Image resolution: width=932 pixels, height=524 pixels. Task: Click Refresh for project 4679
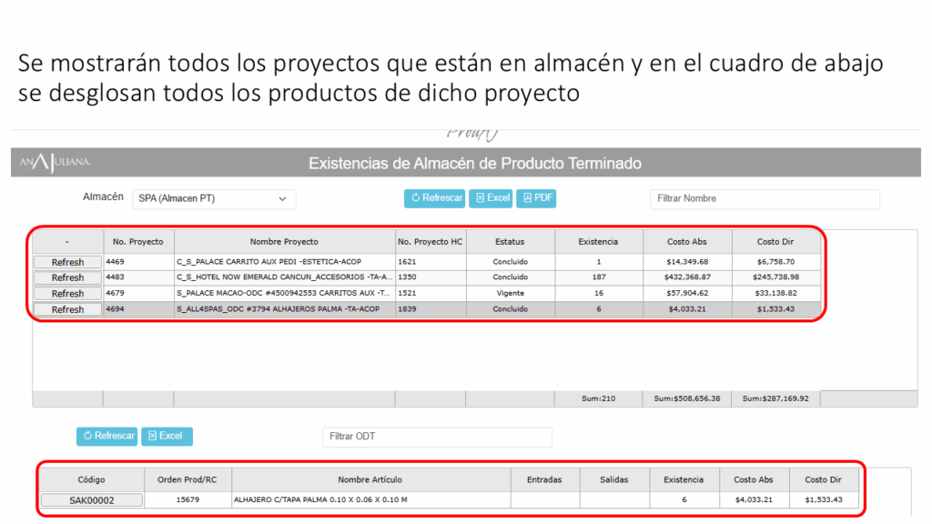(x=67, y=294)
